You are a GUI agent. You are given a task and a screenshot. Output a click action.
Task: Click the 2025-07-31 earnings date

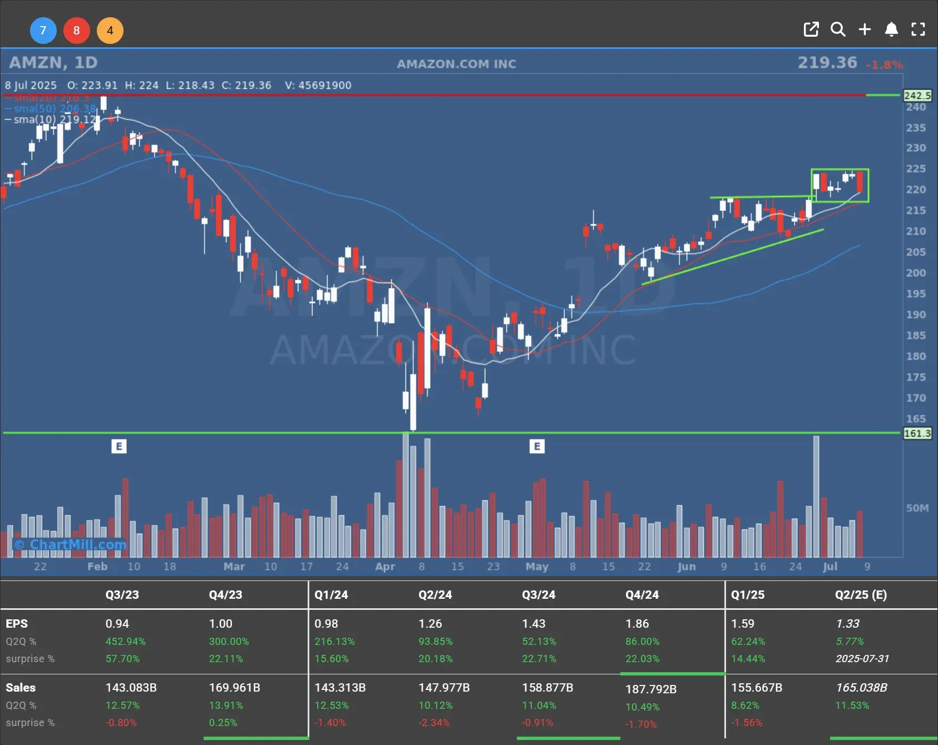[862, 659]
